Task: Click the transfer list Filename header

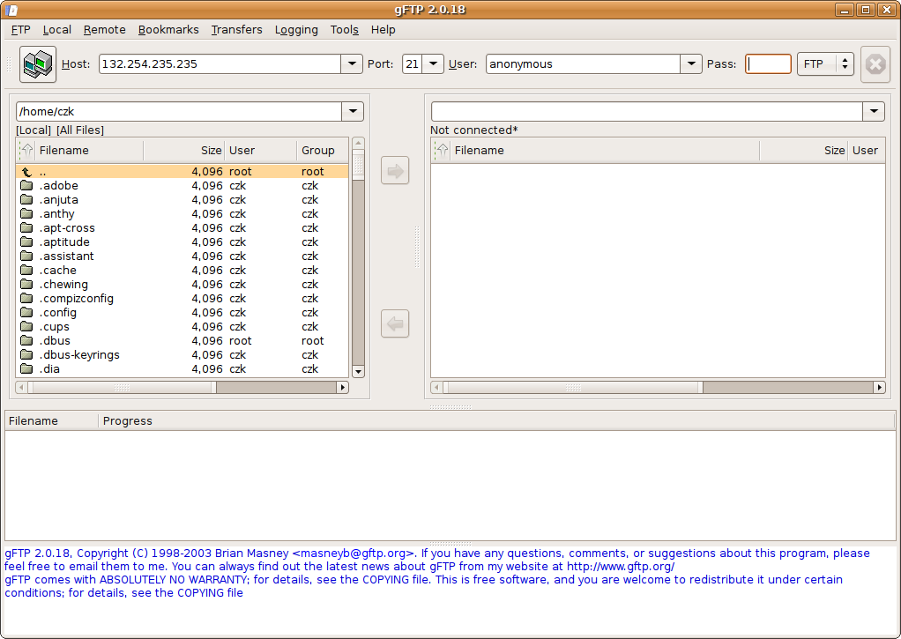Action: click(52, 421)
